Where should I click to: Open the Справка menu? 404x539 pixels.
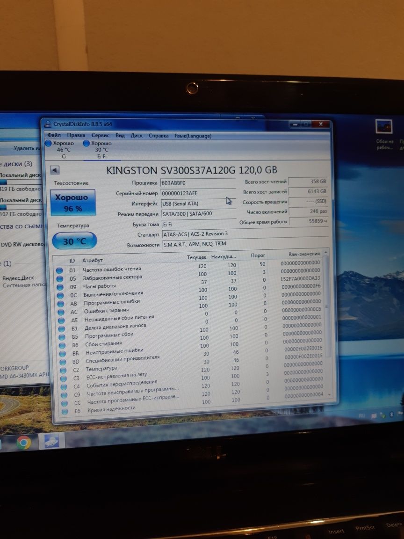point(159,136)
